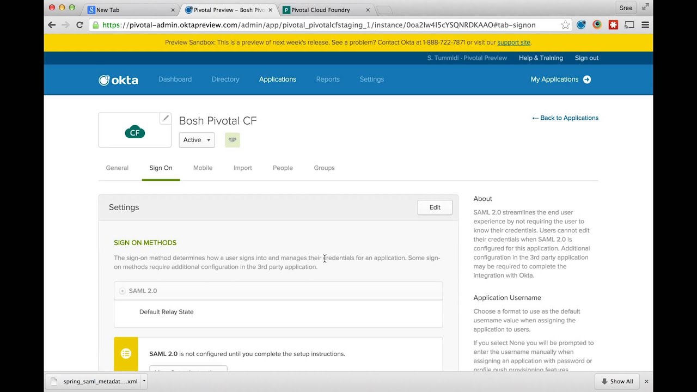Enter full screen with expand arrows icon
The width and height of the screenshot is (697, 392).
tap(645, 7)
